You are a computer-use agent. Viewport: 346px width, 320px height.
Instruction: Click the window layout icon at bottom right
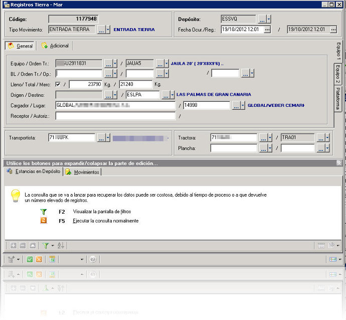pos(333,259)
